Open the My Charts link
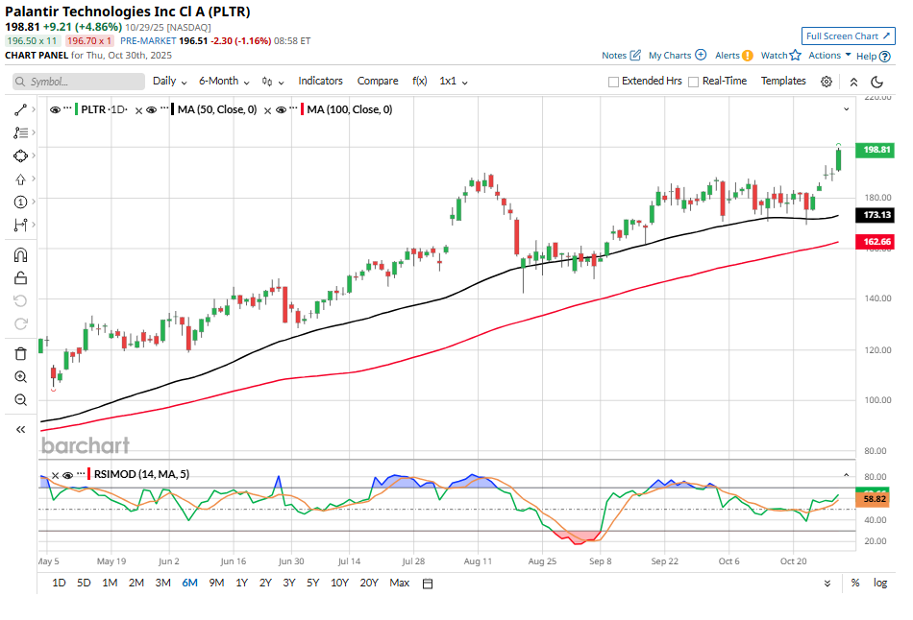This screenshot has width=913, height=620. point(677,56)
